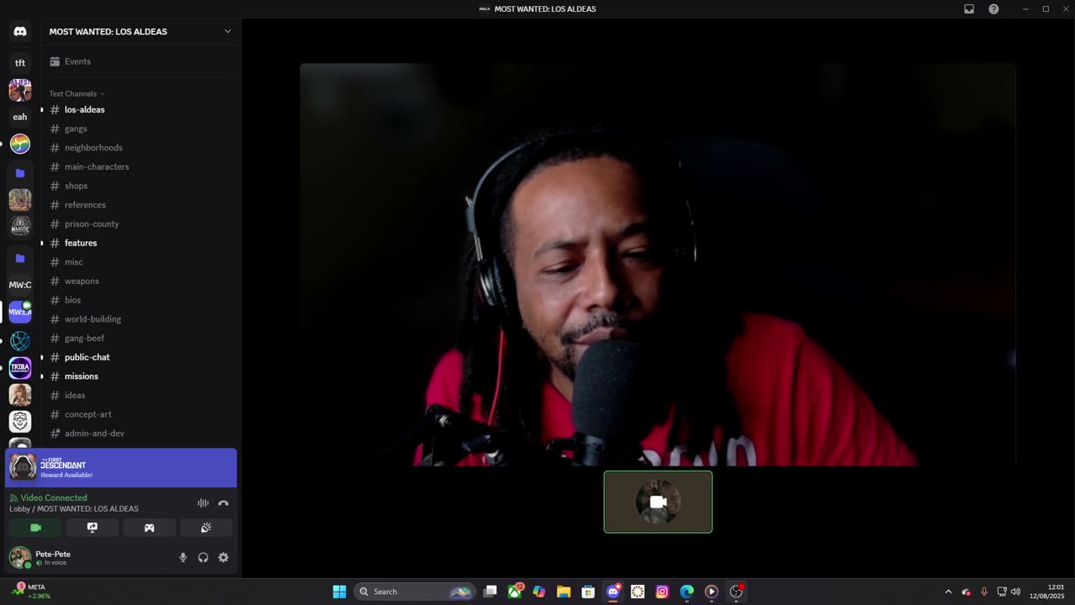Open Discord help icon

pos(994,9)
